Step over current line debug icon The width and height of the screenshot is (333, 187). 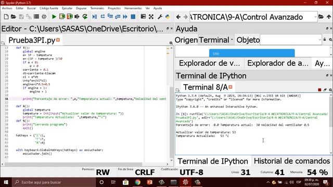[103, 17]
